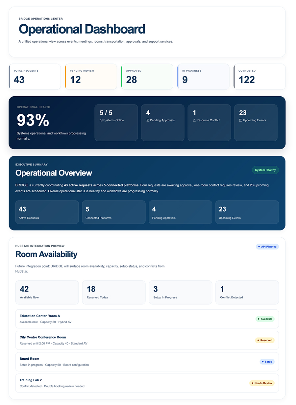Click the API Planned badge
Viewport: 296px width, 405px height.
(x=267, y=247)
